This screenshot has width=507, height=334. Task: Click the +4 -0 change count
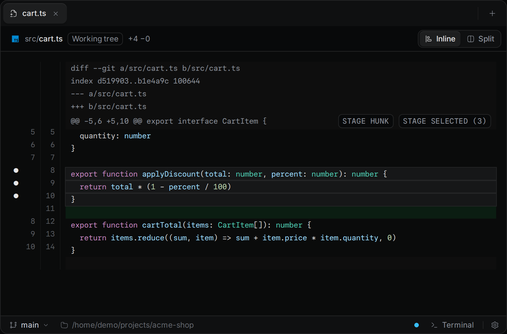coord(139,39)
